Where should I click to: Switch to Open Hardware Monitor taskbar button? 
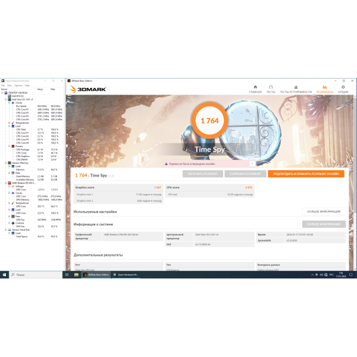pos(126,275)
